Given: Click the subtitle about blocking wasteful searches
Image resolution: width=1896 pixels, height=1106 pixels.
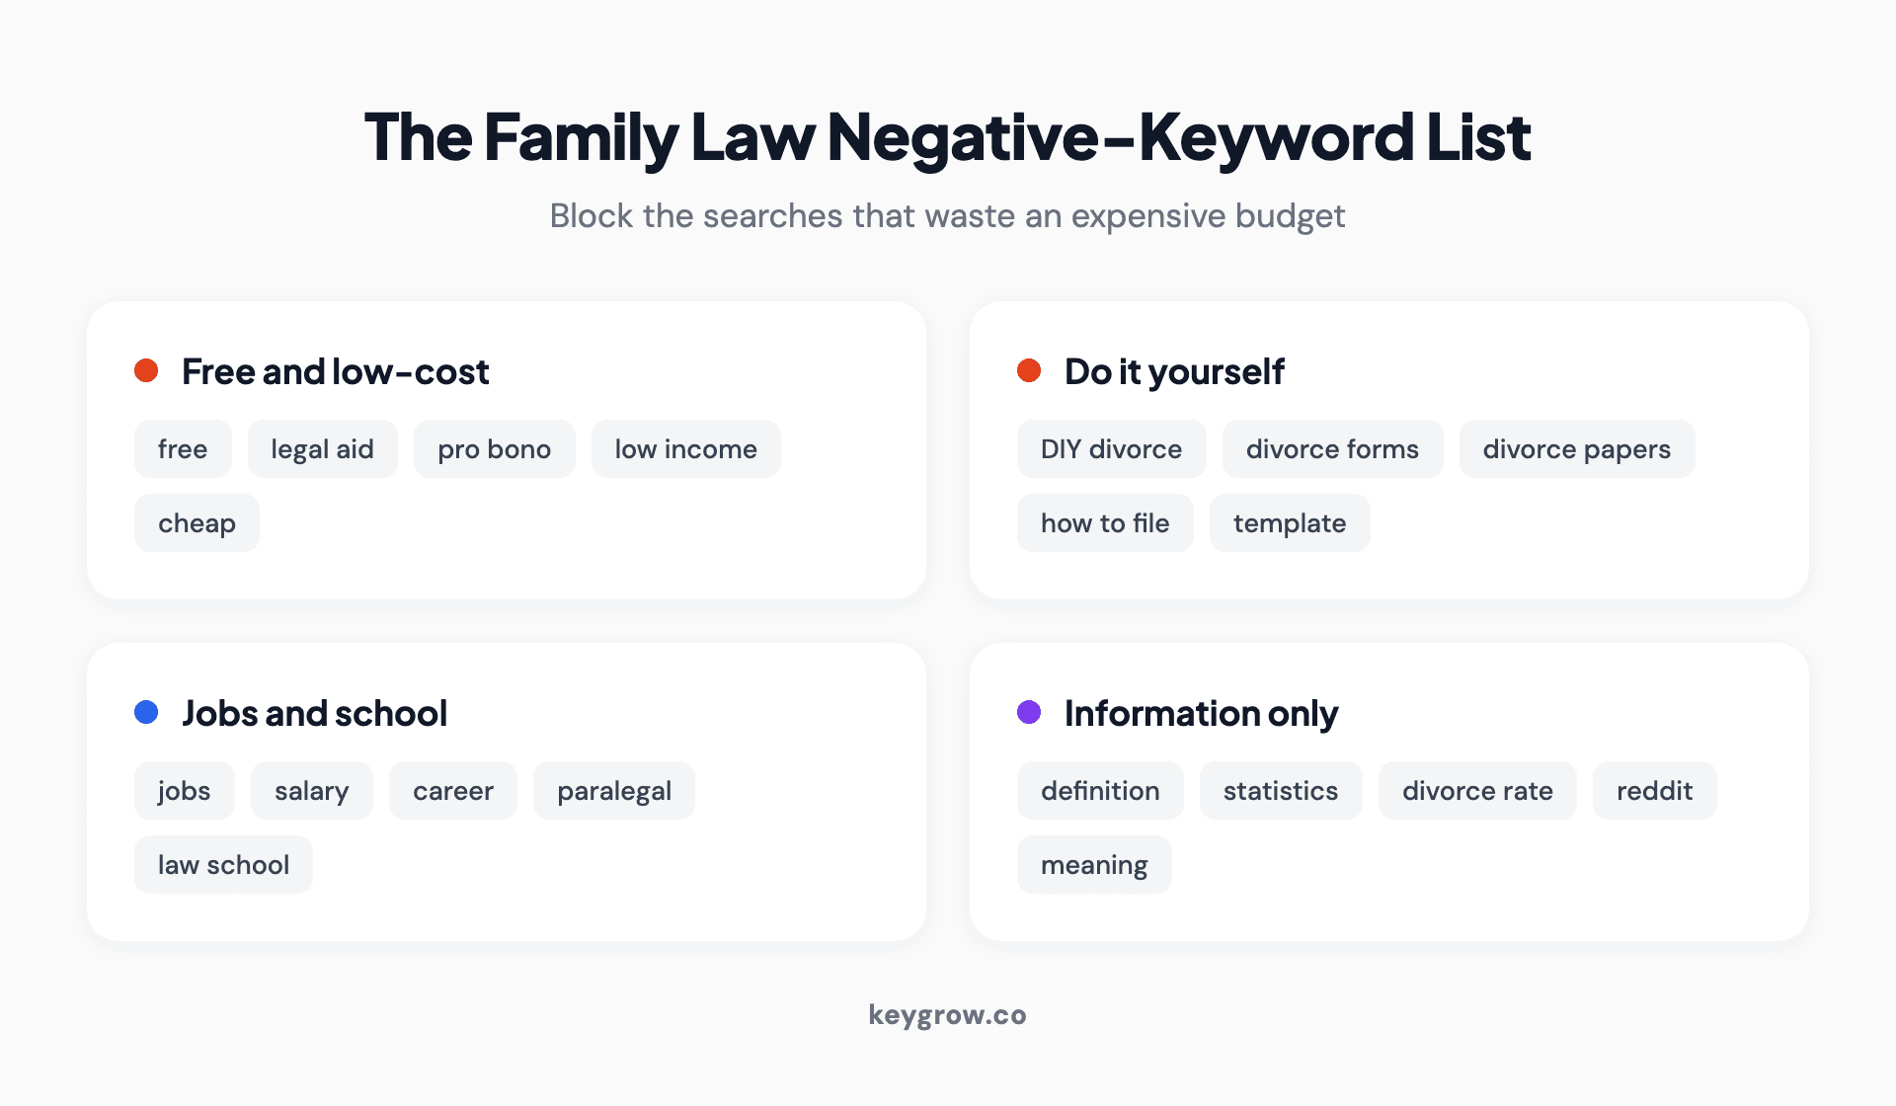Looking at the screenshot, I should [947, 216].
